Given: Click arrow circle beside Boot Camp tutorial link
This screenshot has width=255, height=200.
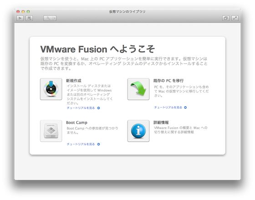Looking at the screenshot, I should click(98, 144).
